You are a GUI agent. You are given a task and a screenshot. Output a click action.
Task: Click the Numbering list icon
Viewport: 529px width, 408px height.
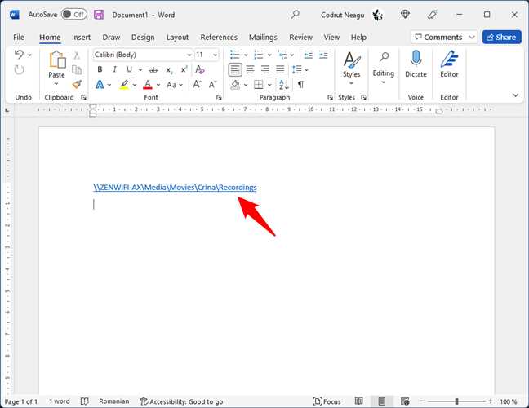(259, 55)
